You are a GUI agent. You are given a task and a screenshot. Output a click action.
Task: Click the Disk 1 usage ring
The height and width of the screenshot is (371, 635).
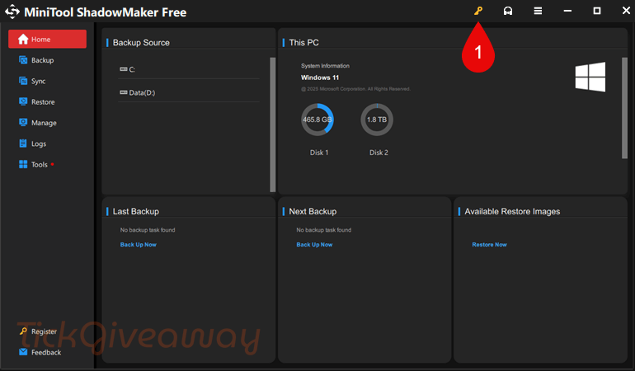point(317,120)
